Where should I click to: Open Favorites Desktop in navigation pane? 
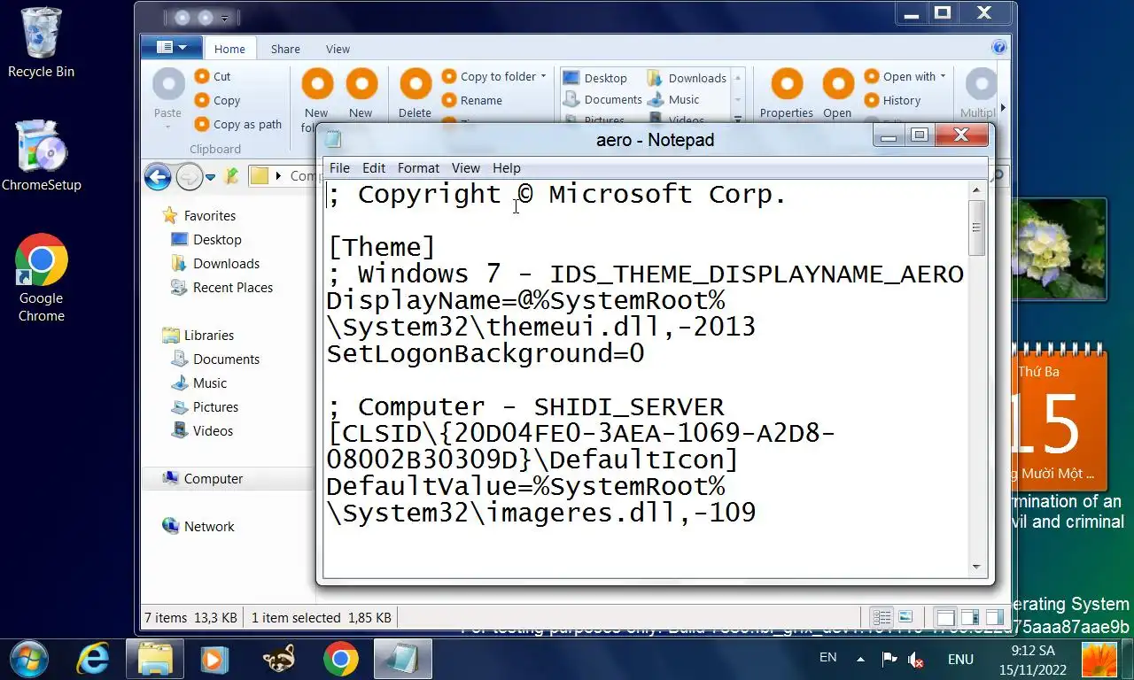(x=206, y=239)
